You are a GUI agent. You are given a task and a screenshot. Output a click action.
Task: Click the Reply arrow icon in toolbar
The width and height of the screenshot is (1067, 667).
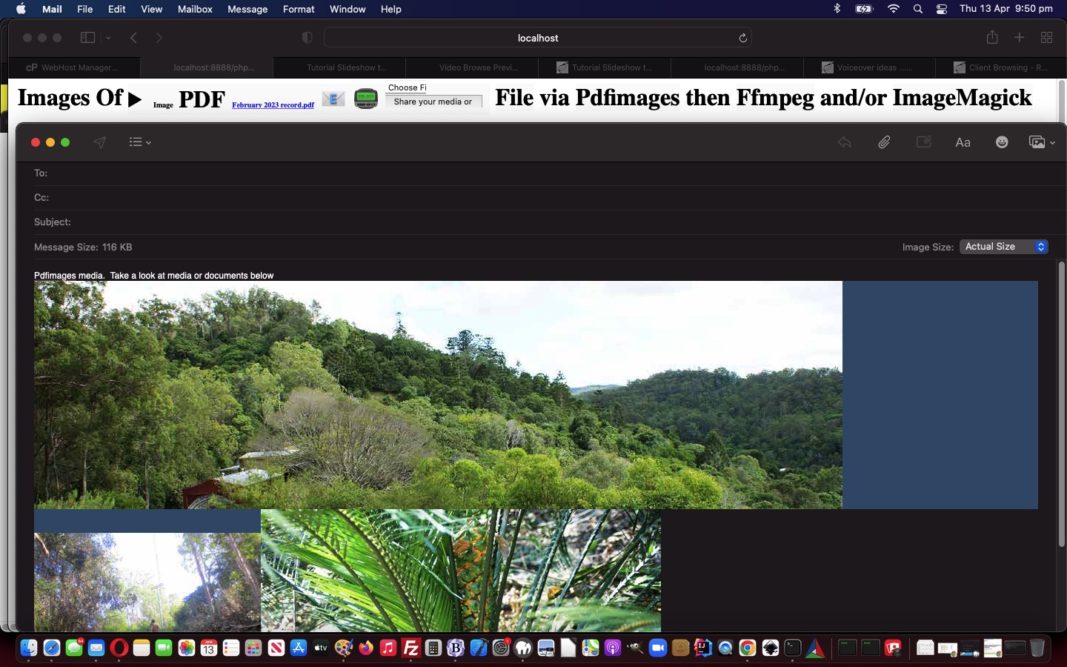tap(844, 142)
